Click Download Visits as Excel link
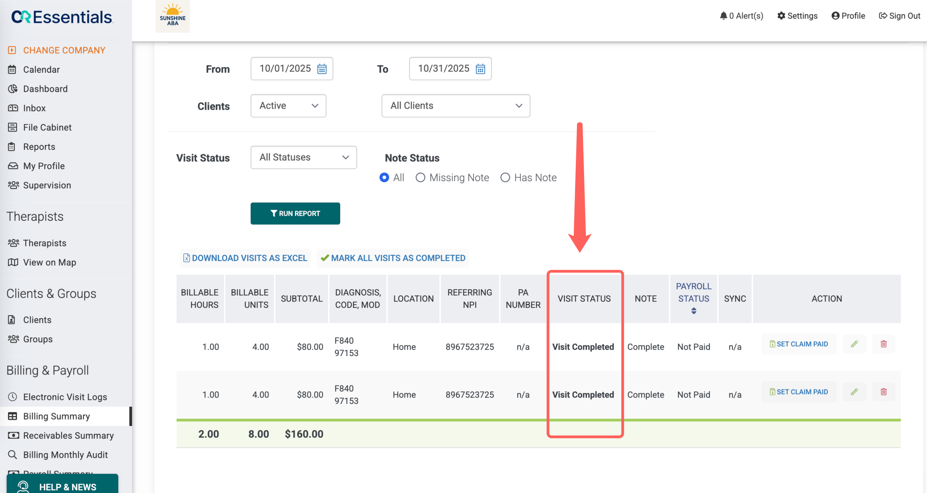927x493 pixels. click(245, 258)
